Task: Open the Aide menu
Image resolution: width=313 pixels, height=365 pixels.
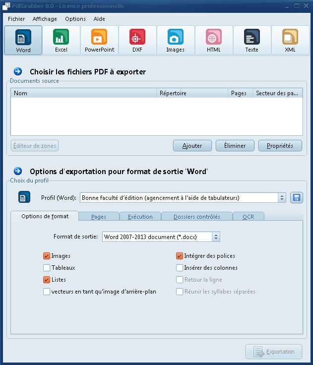Action: (99, 19)
